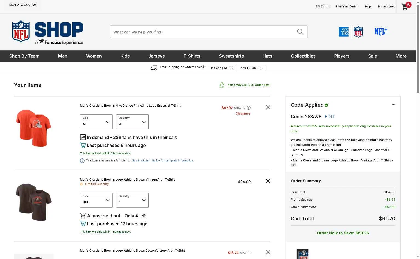Viewport: 420px width, 259px height.
Task: Open My Account link
Action: (386, 6)
